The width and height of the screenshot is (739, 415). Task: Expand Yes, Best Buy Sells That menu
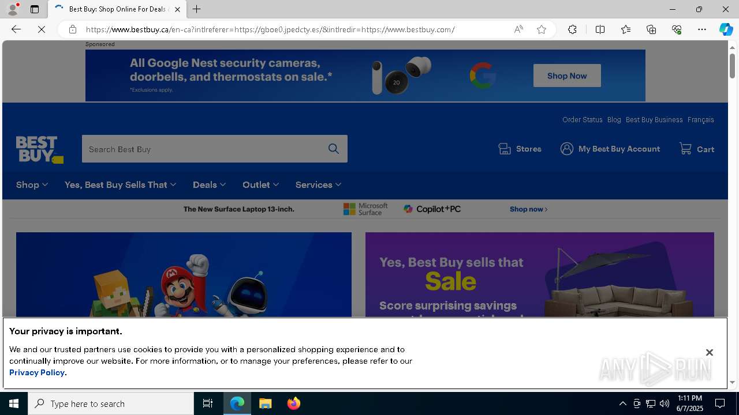coord(121,184)
